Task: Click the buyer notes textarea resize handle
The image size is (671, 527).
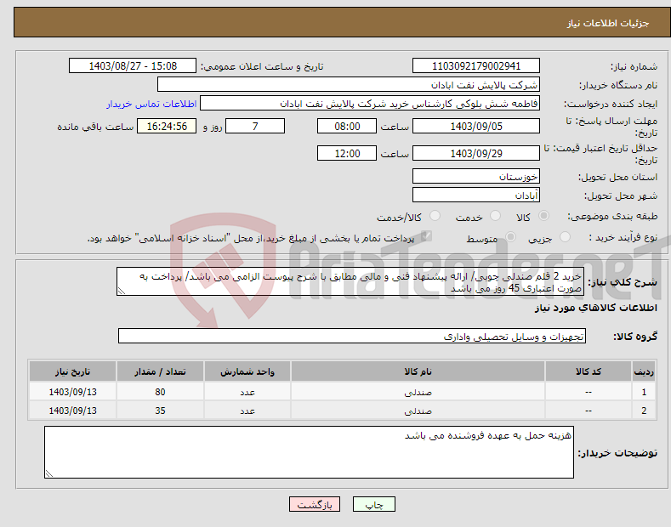Action: point(49,473)
